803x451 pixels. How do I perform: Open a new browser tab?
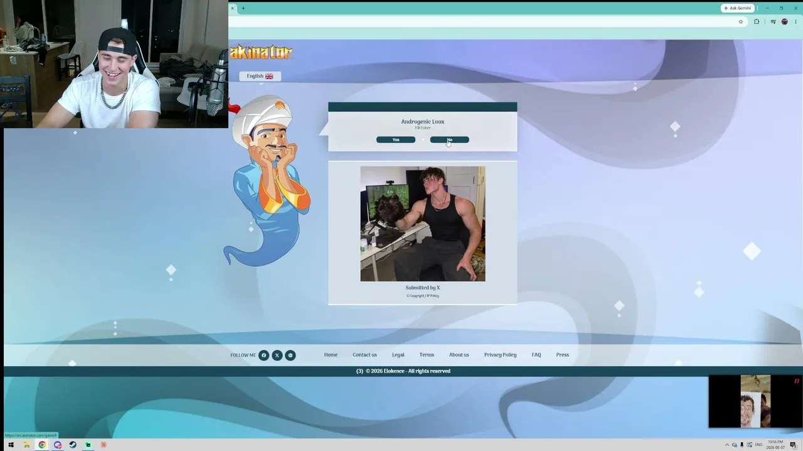click(x=243, y=8)
